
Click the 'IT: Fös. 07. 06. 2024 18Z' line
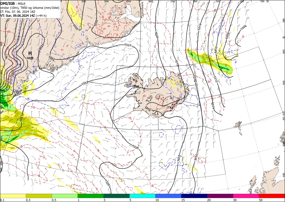(x=18, y=12)
